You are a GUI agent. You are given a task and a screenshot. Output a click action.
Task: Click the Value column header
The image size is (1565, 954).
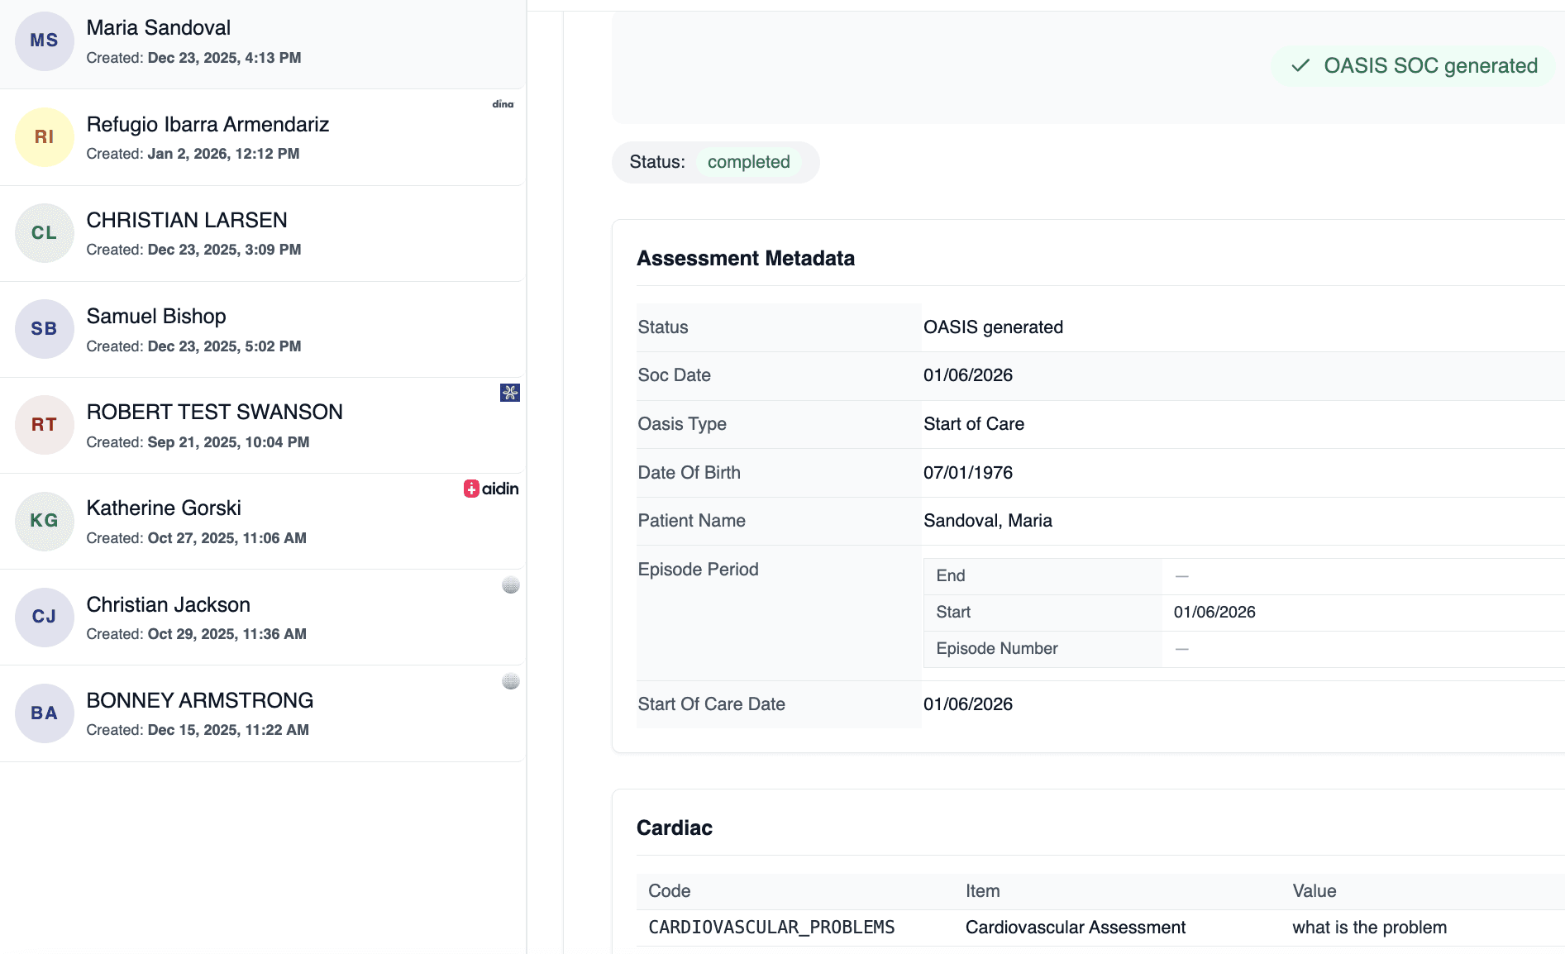[x=1315, y=891]
